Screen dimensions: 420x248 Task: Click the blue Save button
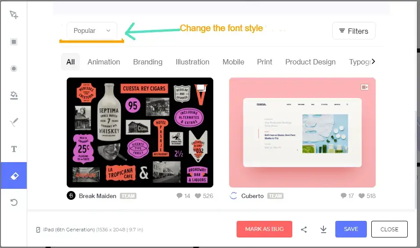(351, 229)
